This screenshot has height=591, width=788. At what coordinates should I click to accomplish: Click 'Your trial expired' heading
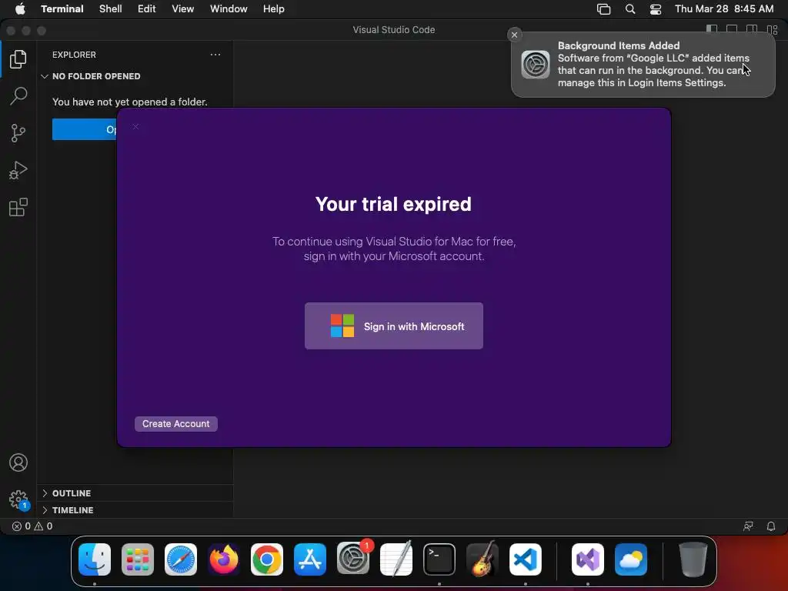[393, 204]
